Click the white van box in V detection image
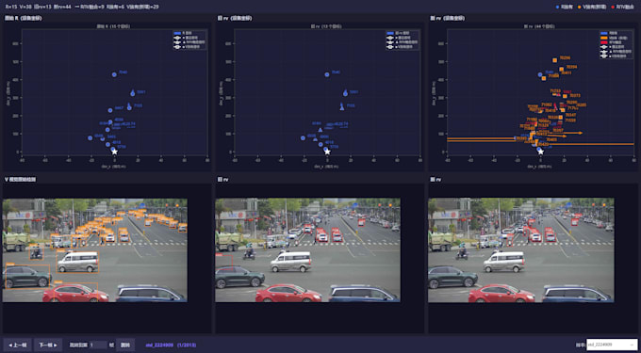The image size is (641, 353). coord(77,262)
